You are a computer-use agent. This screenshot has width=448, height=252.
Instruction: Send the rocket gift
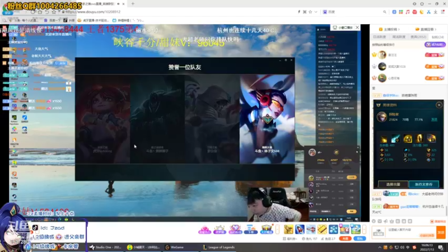[x=300, y=230]
